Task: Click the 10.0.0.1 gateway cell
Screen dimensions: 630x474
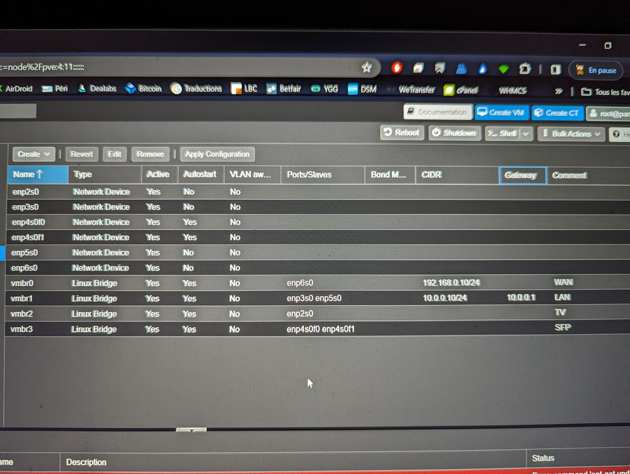Action: (521, 297)
